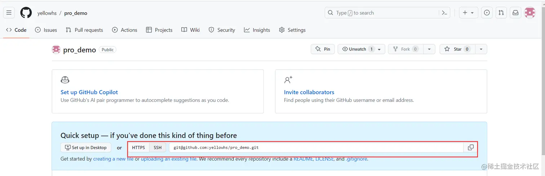Open Set up GitHub Copilot link
This screenshot has height=176, width=545.
pos(89,92)
